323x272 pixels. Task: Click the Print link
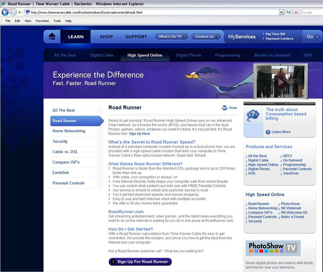click(233, 108)
